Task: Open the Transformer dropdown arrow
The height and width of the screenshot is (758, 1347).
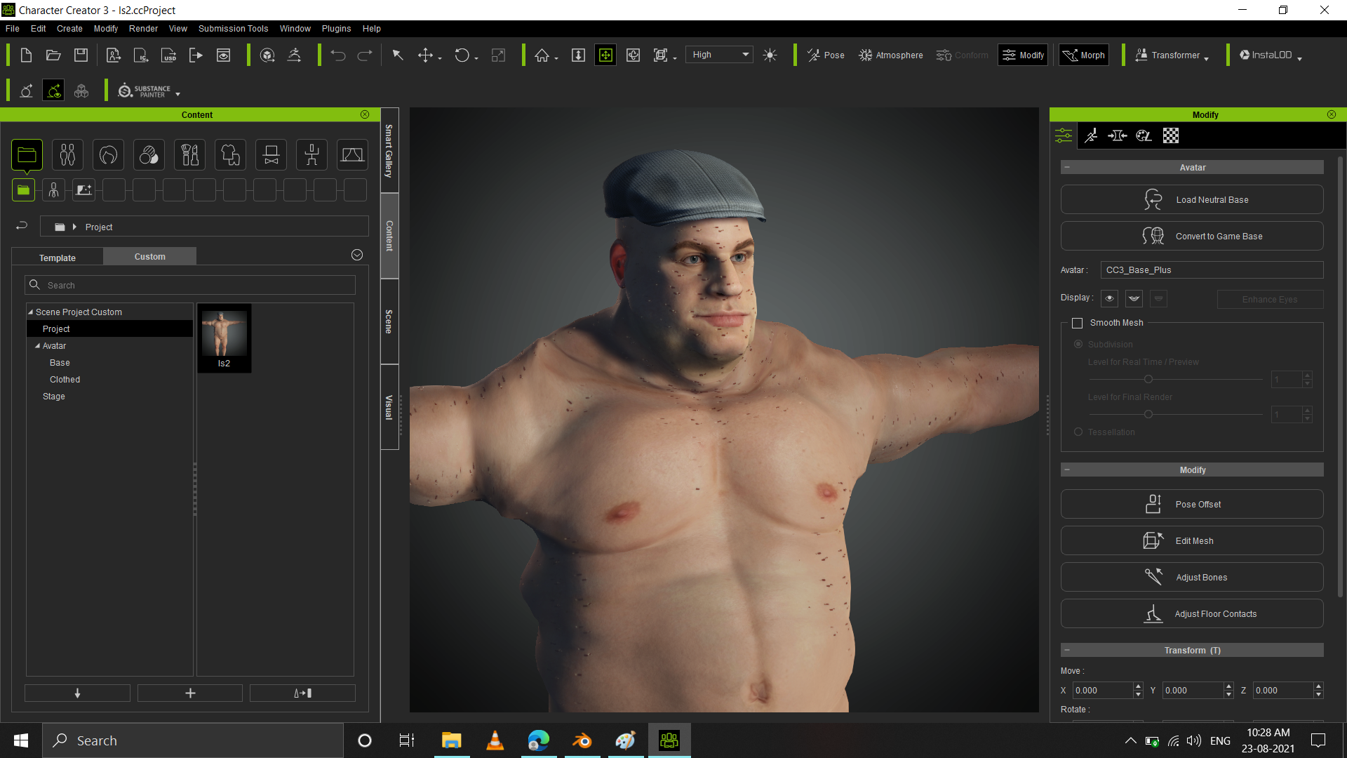Action: pyautogui.click(x=1206, y=59)
